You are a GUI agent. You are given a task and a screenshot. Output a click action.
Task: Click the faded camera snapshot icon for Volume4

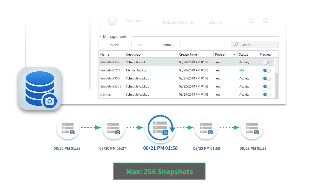click(265, 20)
